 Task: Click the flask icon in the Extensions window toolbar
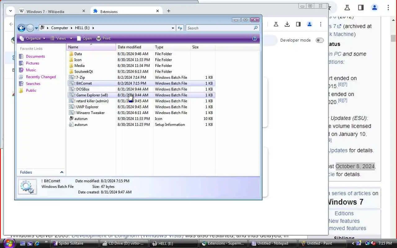coord(276,24)
